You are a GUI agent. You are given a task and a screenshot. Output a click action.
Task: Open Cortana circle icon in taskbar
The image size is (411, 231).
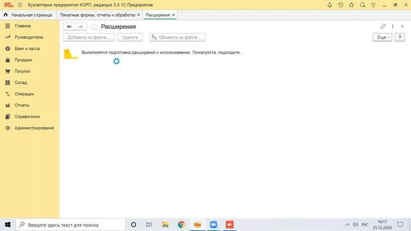[x=134, y=225]
